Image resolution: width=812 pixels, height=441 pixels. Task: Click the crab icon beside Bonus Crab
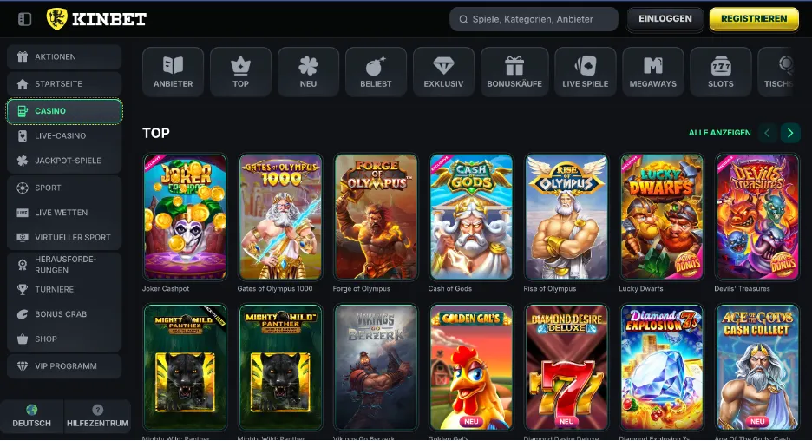tap(23, 314)
